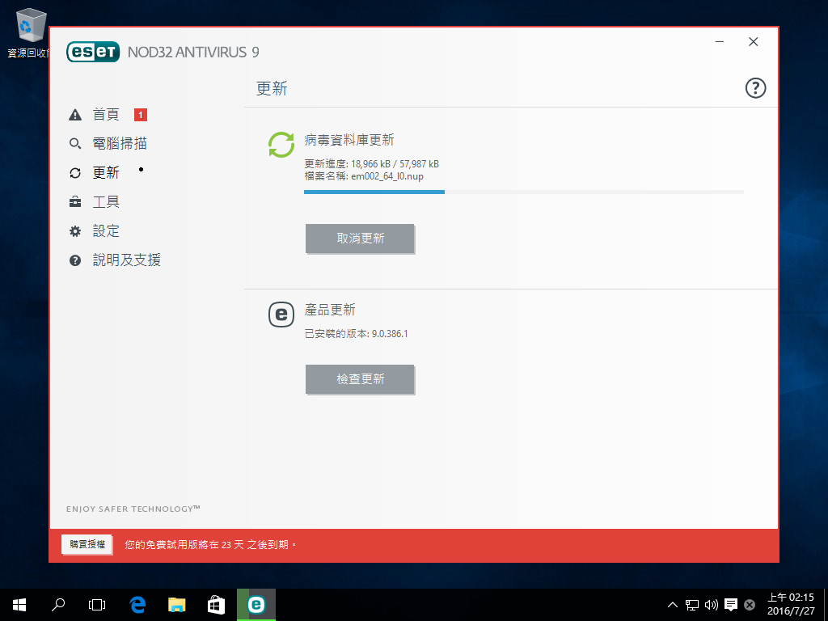
Task: Open 說明及支援 help and support
Action: click(x=127, y=260)
